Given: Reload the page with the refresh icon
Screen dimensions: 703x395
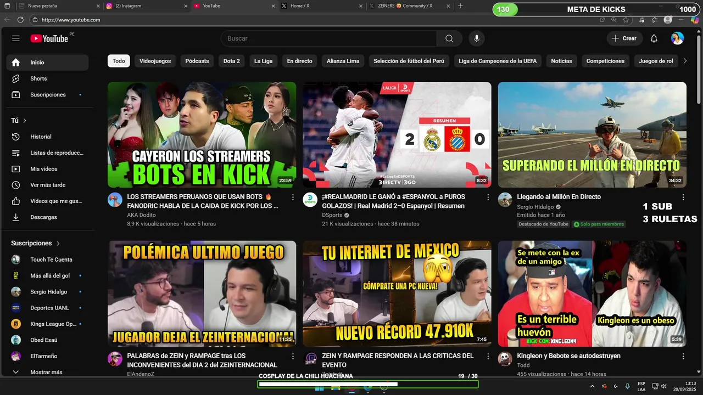Looking at the screenshot, I should tap(20, 20).
